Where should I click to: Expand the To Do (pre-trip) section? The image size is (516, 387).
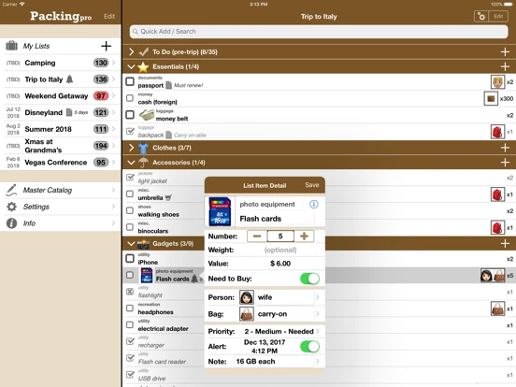click(x=131, y=51)
